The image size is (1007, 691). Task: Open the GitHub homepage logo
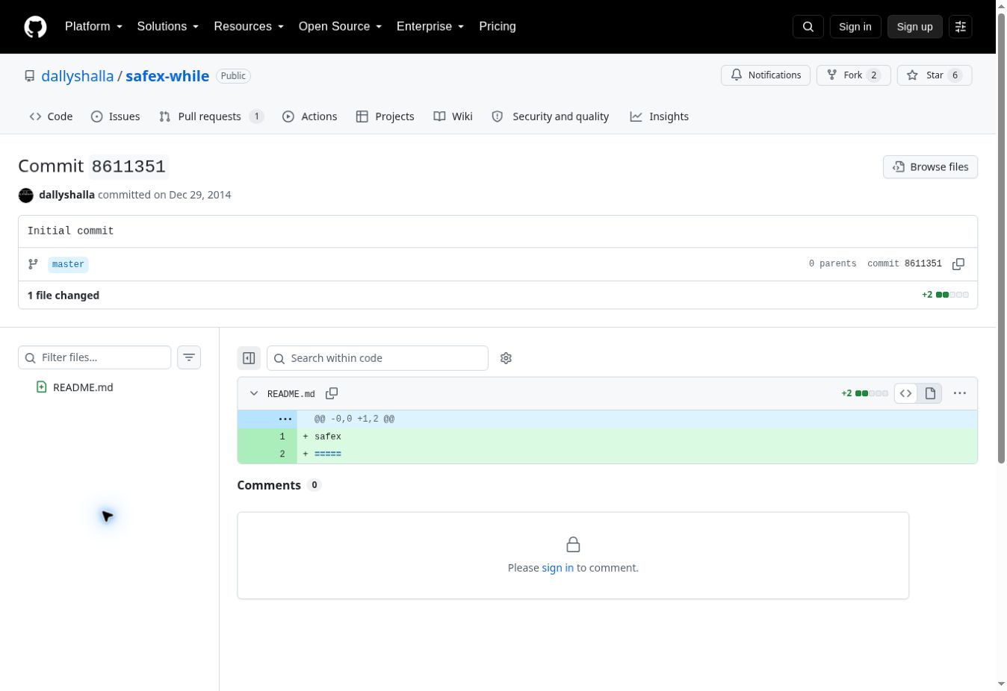point(35,27)
